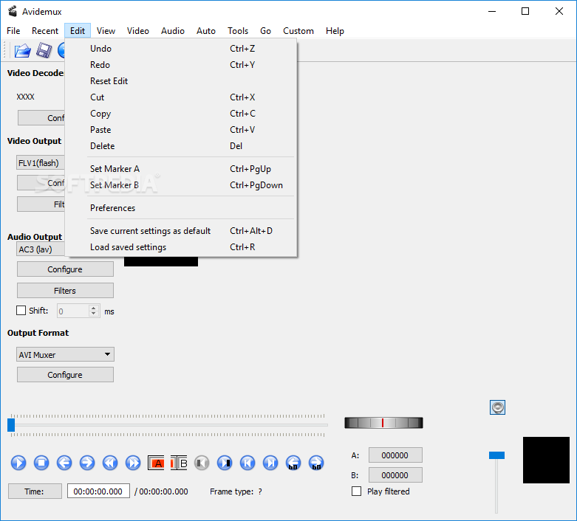This screenshot has width=577, height=521.
Task: Click the timeline navigation slider handle
Action: tap(11, 424)
